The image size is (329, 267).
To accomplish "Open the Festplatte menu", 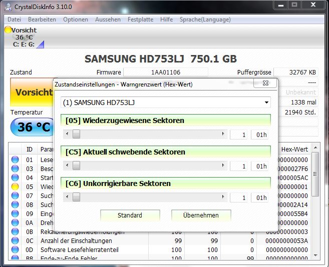I will click(x=140, y=19).
